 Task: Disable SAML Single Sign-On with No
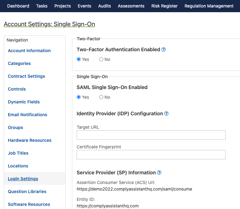tap(101, 97)
